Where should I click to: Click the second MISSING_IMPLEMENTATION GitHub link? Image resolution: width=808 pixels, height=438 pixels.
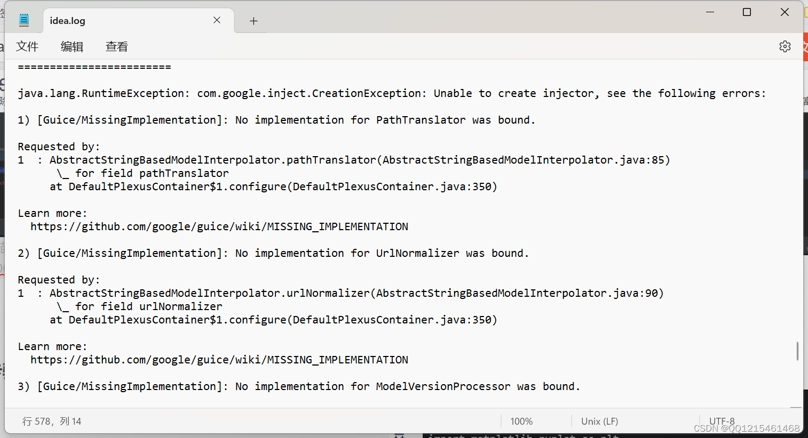[x=219, y=359]
